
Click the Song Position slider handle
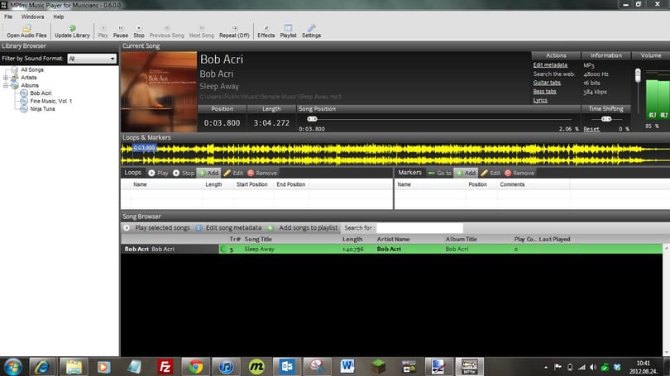tap(313, 119)
